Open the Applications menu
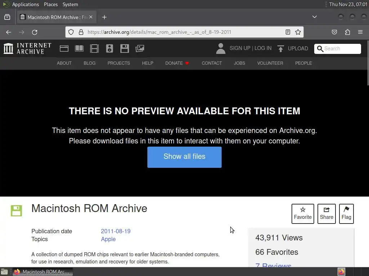369x276 pixels. [x=26, y=4]
